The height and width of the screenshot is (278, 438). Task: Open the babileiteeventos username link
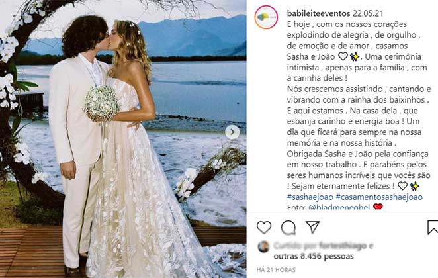tap(318, 13)
